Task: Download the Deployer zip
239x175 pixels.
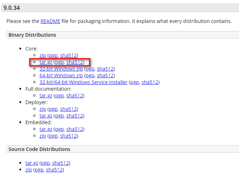Action: click(x=43, y=109)
